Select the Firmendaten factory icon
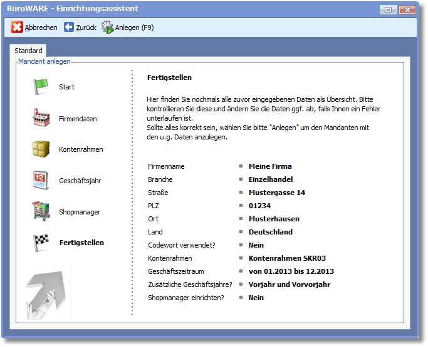The image size is (428, 347). (41, 118)
